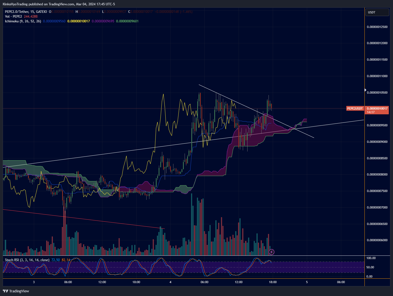Click the 0.00000007500 price axis label
This screenshot has height=296, width=393.
377,191
